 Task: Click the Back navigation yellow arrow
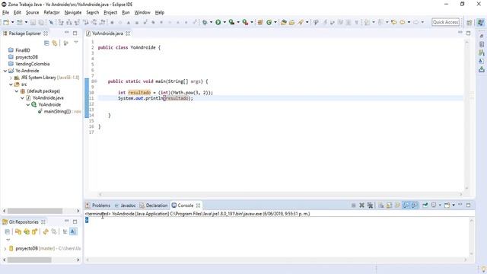click(403, 22)
